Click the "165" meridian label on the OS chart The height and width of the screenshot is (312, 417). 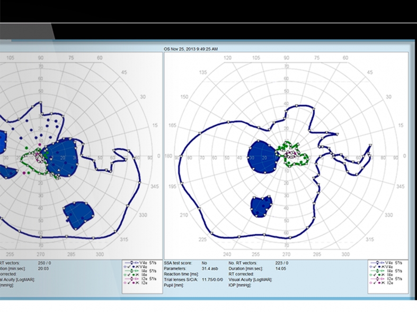172,125
